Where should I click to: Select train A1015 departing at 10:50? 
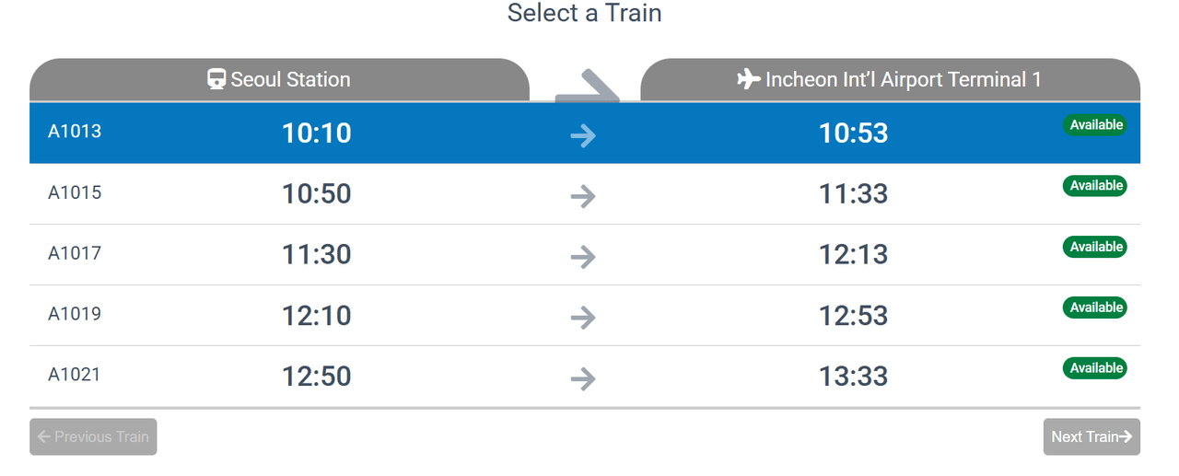316,194
